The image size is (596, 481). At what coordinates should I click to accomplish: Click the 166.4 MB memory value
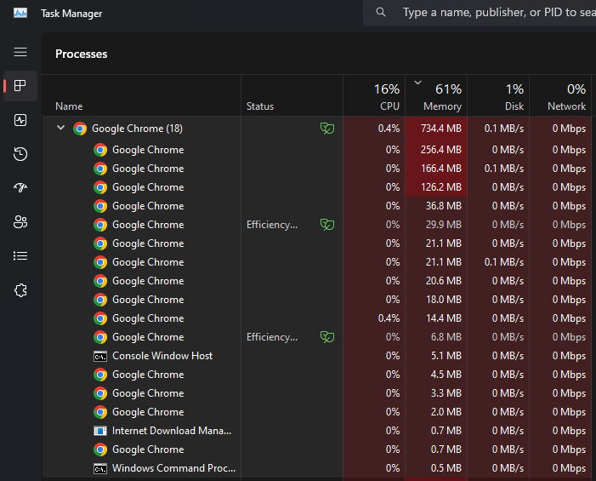click(x=441, y=169)
